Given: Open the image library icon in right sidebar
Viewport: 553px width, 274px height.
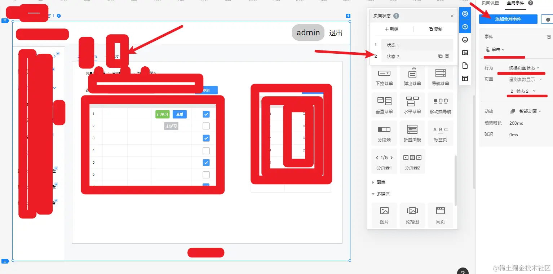Looking at the screenshot, I should (465, 52).
